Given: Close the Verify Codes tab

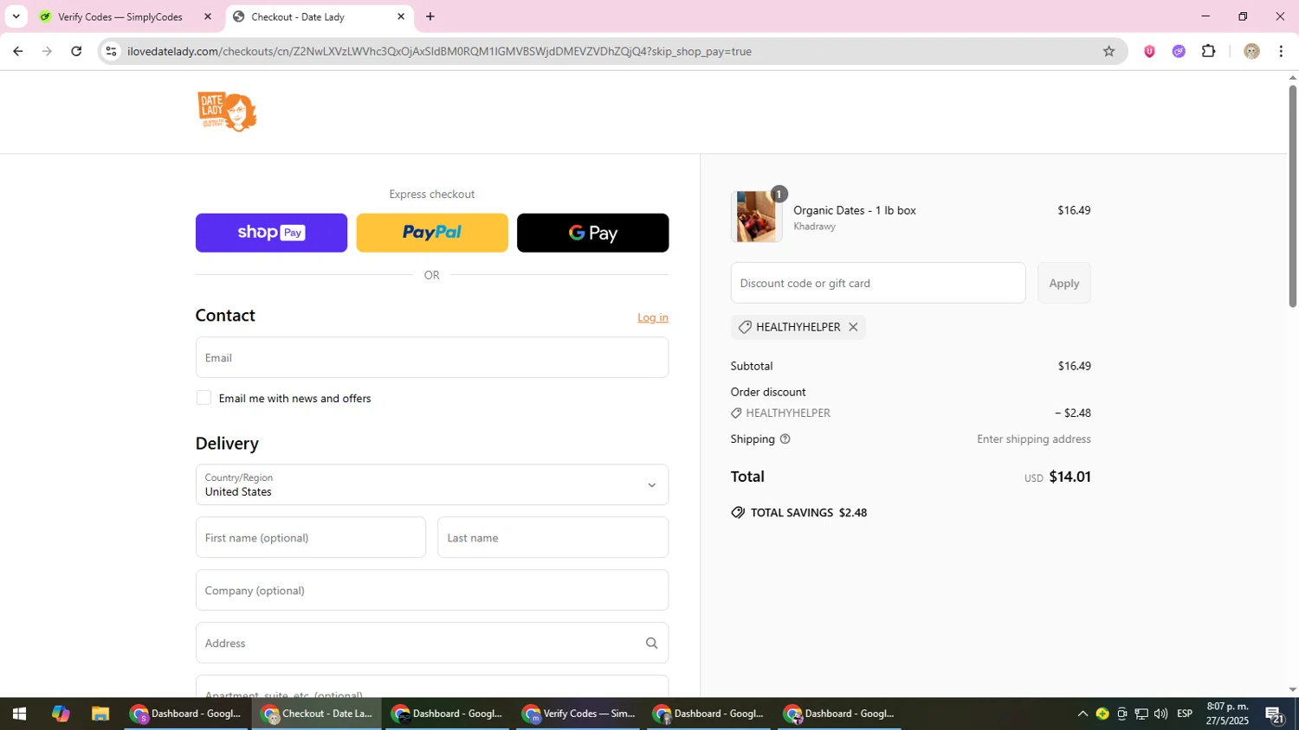Looking at the screenshot, I should (207, 16).
